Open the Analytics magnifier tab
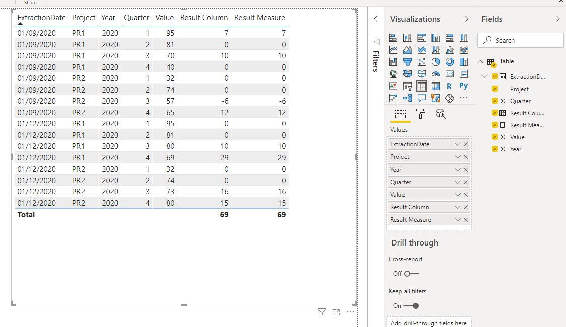This screenshot has height=327, width=566. coord(440,114)
